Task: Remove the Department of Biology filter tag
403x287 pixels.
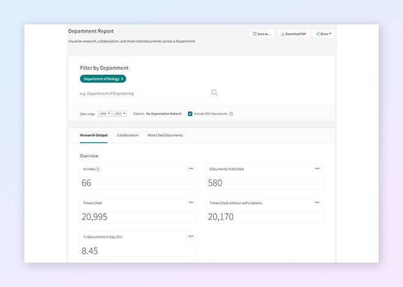Action: (x=122, y=79)
